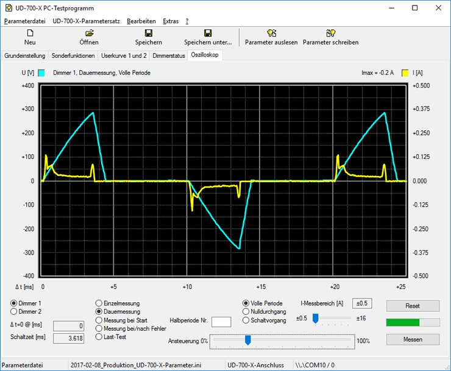The image size is (451, 371).
Task: Click the cyan U [V] legend swatch
Action: pyautogui.click(x=41, y=72)
